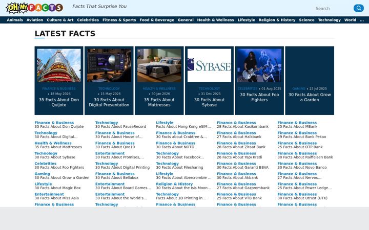
Task: Open list link 30 Facts About Akbank
Action: tap(237, 178)
